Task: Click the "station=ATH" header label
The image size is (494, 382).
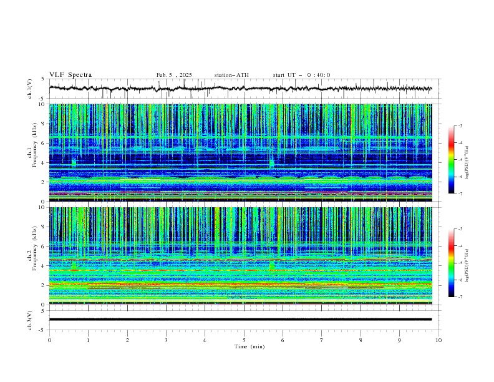Action: coord(231,75)
